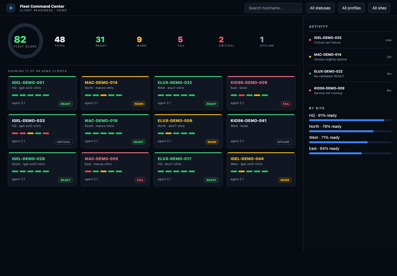
Task: Open the KIOSK-DEMO-041 client card
Action: 261,131
